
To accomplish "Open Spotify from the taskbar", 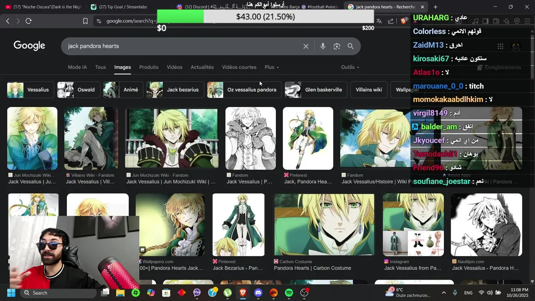I will click(x=289, y=293).
